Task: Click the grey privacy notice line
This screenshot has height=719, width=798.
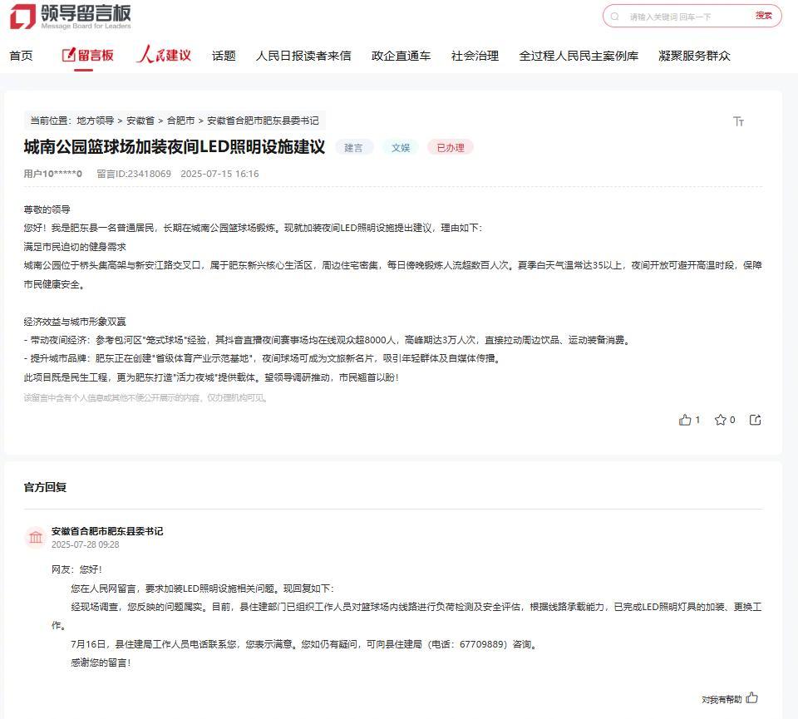Action: (145, 398)
